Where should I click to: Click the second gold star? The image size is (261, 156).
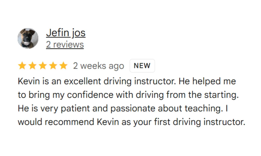pyautogui.click(x=32, y=66)
